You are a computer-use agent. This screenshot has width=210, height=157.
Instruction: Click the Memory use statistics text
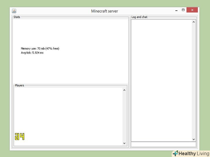click(40, 49)
